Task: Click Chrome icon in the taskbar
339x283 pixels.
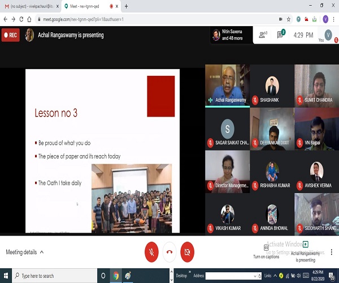Action: point(116,276)
